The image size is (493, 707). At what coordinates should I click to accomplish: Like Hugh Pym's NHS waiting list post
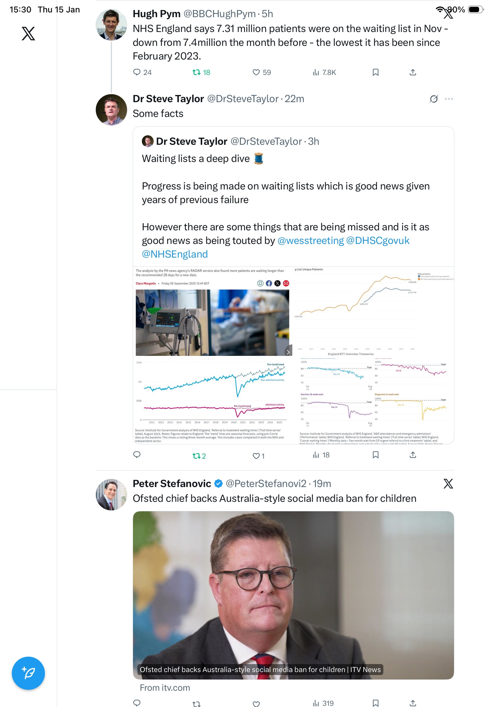click(x=256, y=72)
